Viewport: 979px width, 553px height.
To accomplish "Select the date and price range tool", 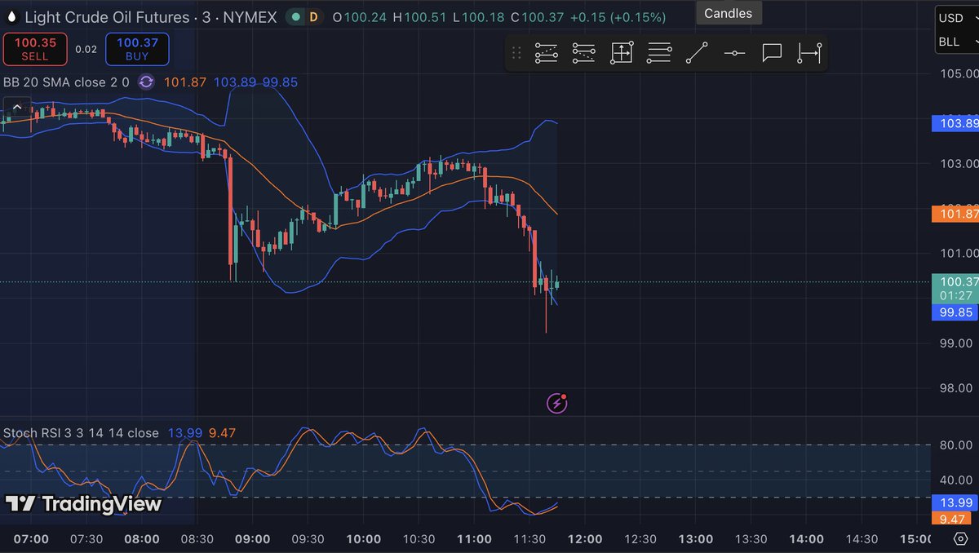I will point(622,54).
